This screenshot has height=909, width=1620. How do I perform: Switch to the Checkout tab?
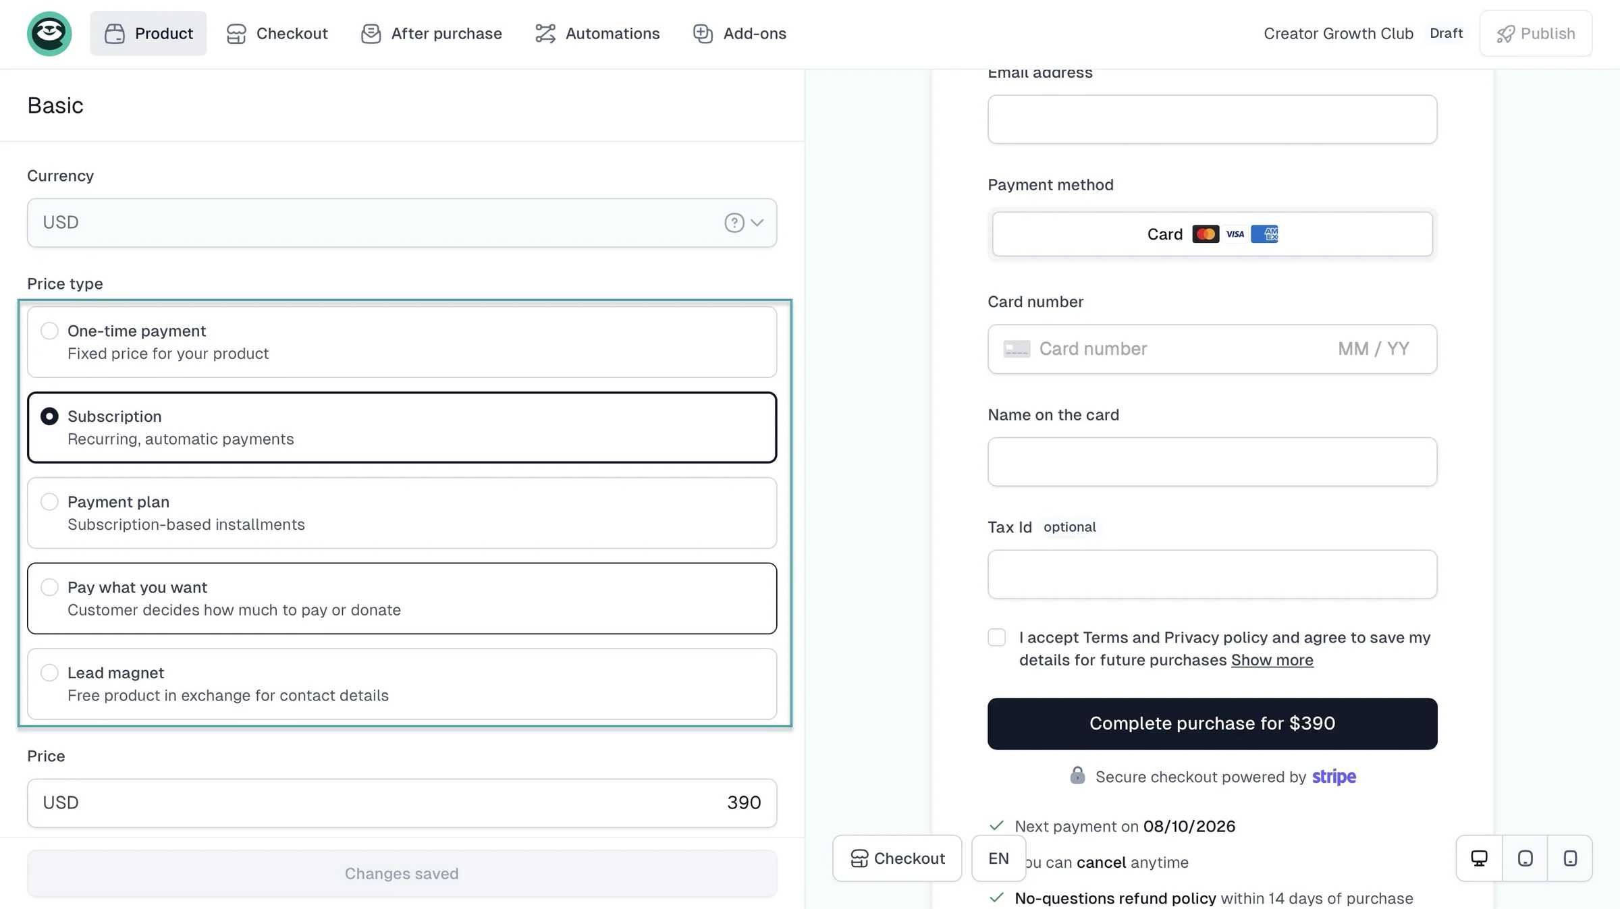point(277,33)
